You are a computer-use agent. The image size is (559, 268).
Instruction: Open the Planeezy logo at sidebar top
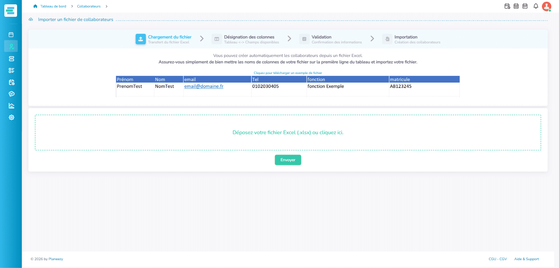pos(11,11)
